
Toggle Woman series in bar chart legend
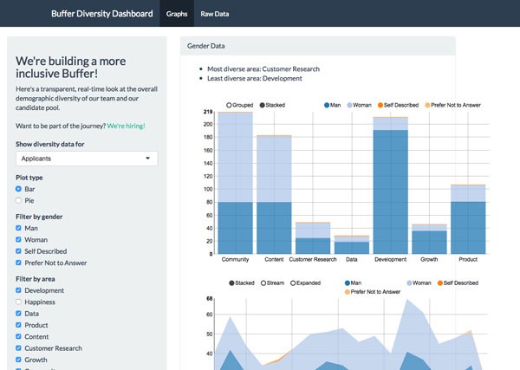point(359,105)
